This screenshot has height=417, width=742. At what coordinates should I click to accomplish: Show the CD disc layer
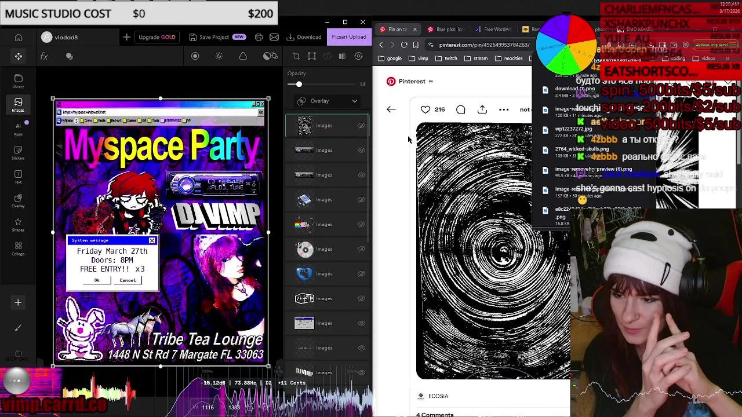click(361, 249)
